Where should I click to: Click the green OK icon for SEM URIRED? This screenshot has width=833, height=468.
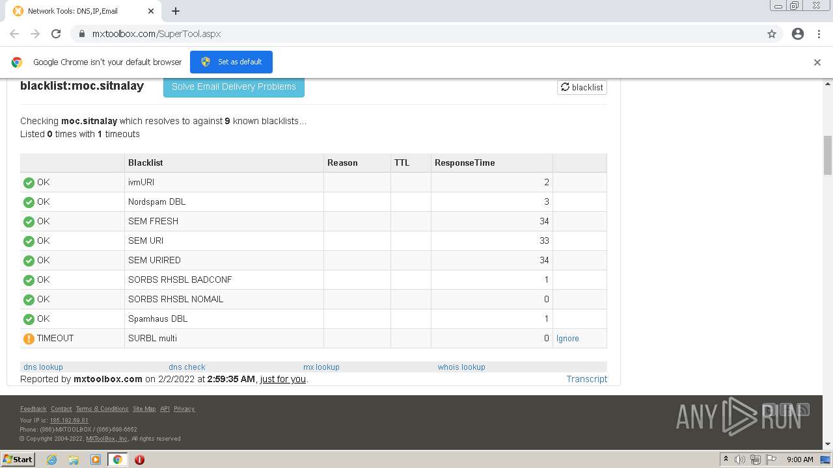point(29,261)
